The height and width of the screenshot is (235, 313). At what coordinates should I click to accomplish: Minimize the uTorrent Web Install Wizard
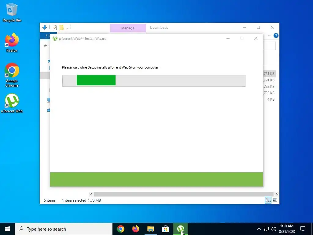pos(228,38)
